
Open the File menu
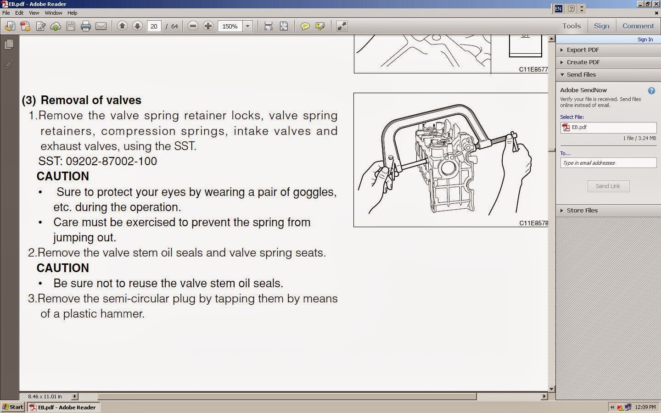coord(6,13)
